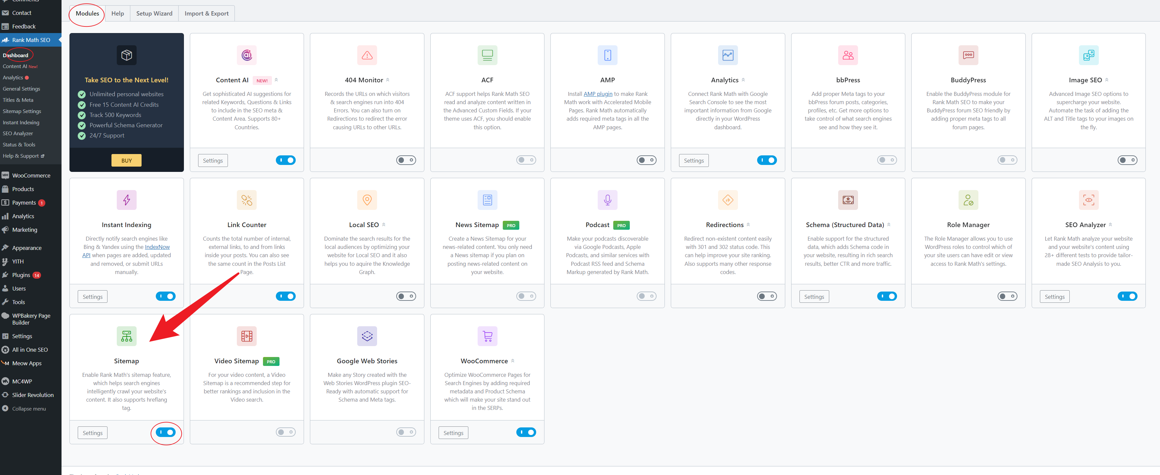Image resolution: width=1160 pixels, height=475 pixels.
Task: Enable the 404 Monitor module toggle
Action: [406, 160]
